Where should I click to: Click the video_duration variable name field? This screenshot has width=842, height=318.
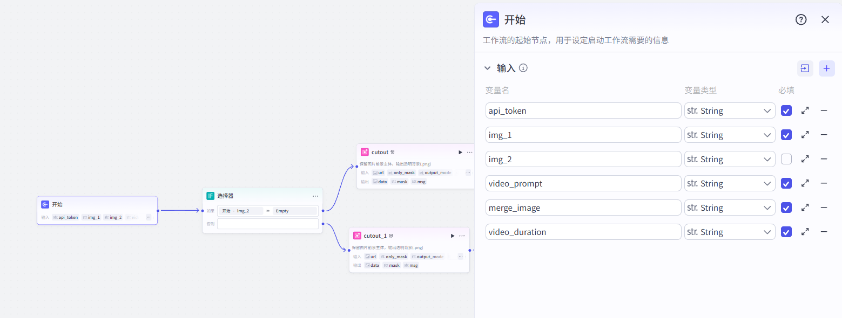point(583,232)
